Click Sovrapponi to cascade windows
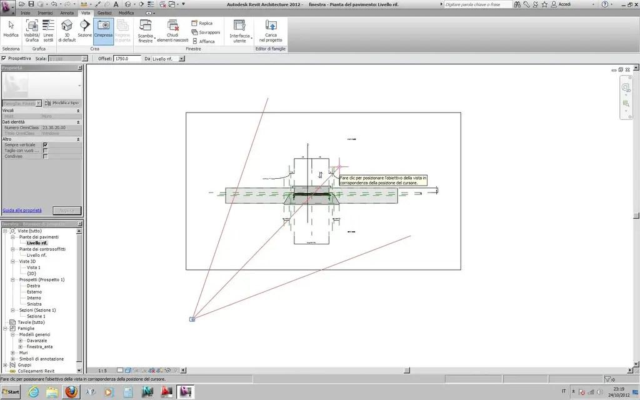The height and width of the screenshot is (400, 640). pyautogui.click(x=206, y=32)
